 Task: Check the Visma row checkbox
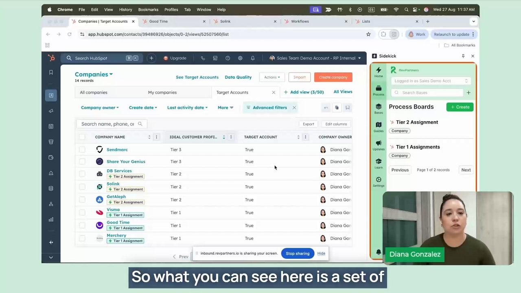tap(82, 212)
